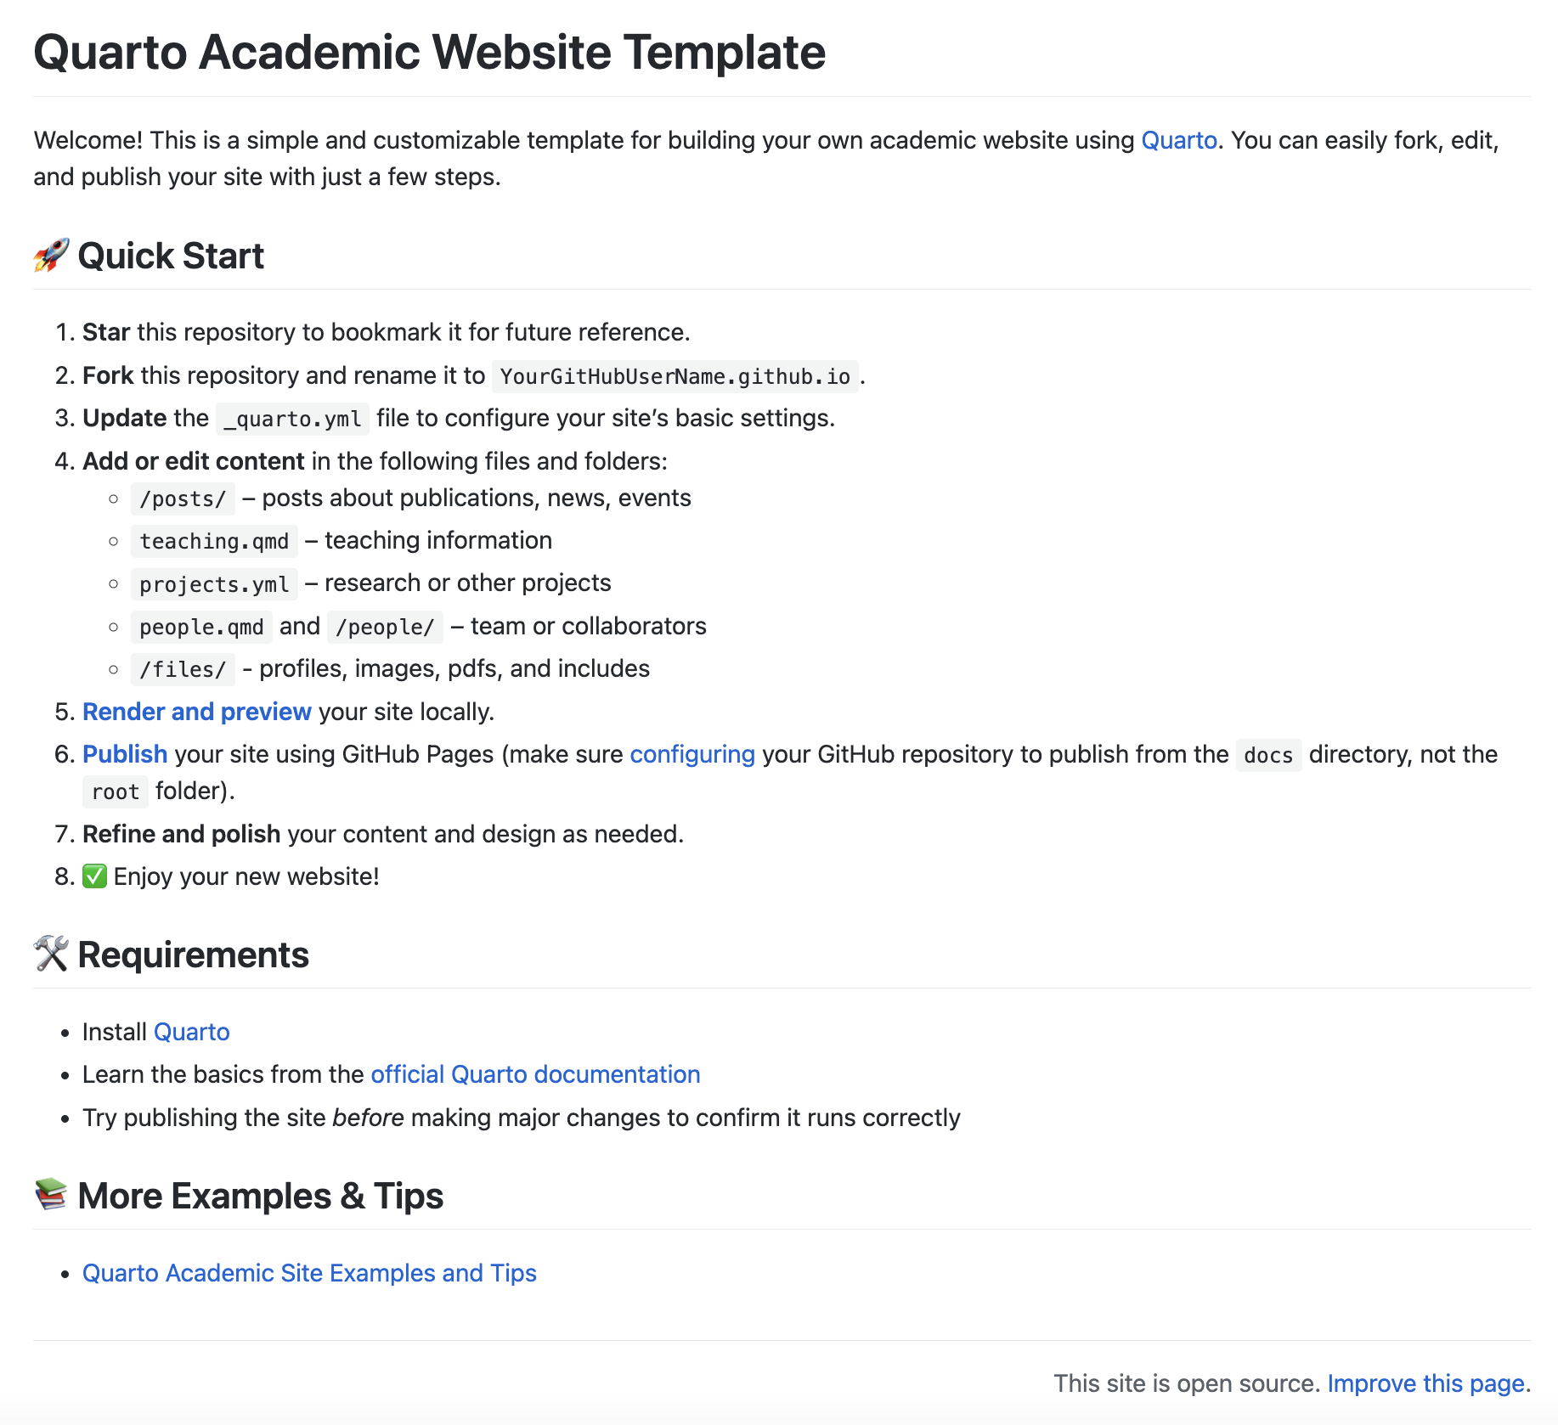Click the Quarto Academic Website Template title
1558x1425 pixels.
pos(429,53)
